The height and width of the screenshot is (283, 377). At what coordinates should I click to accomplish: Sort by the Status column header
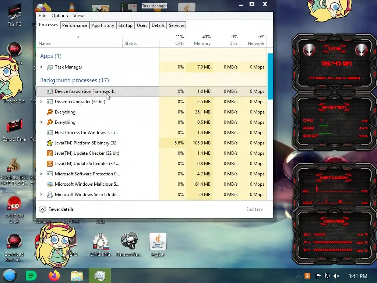(141, 41)
